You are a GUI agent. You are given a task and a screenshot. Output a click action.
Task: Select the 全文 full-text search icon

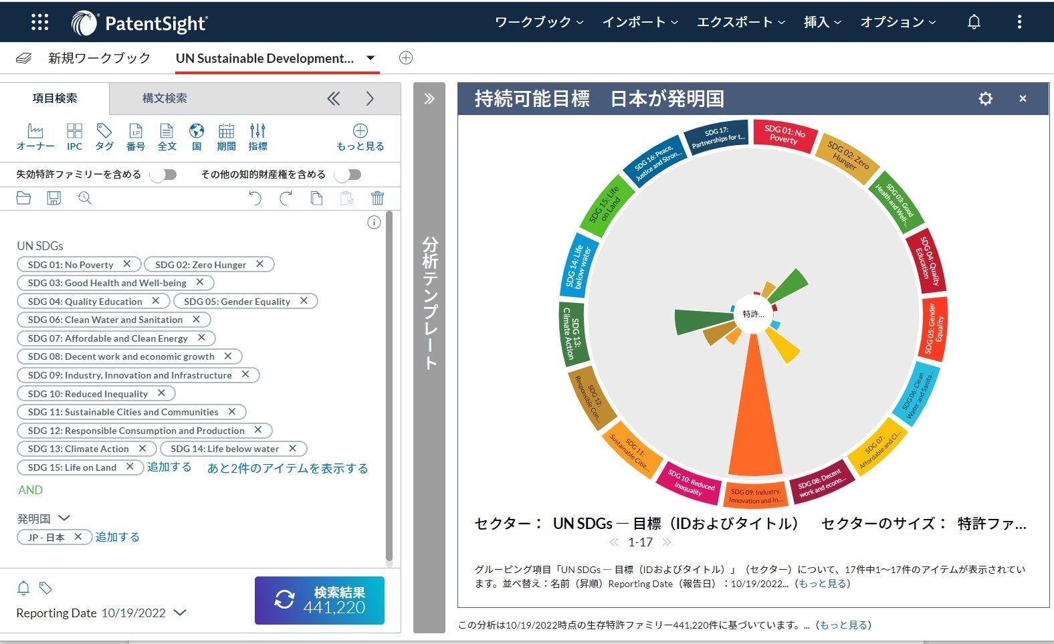pyautogui.click(x=167, y=137)
